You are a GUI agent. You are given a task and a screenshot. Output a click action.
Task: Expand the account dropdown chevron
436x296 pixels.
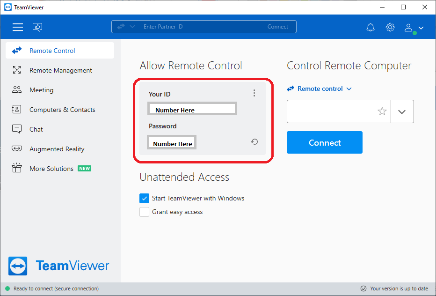coord(421,28)
